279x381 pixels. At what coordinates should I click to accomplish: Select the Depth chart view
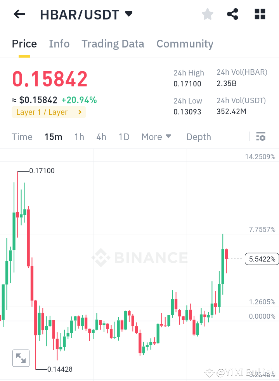click(x=198, y=137)
